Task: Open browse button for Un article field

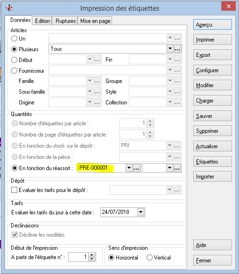Action: tap(177, 38)
